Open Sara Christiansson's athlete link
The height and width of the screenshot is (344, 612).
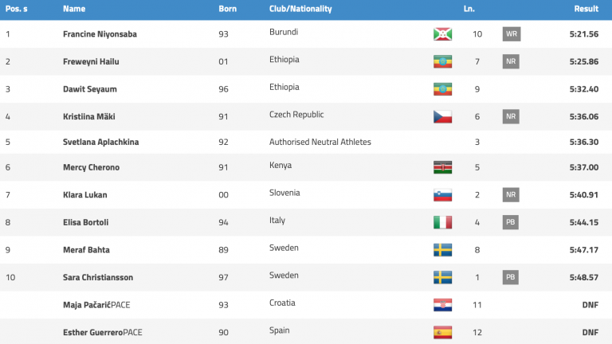96,277
